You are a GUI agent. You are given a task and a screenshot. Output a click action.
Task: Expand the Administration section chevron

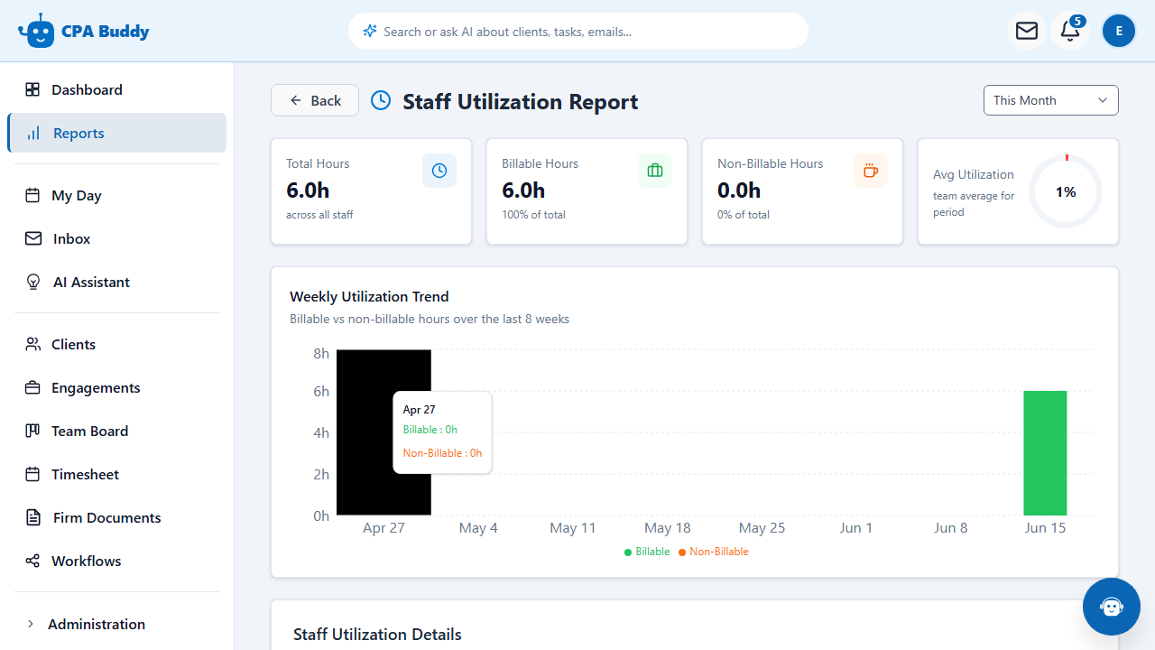[x=31, y=624]
